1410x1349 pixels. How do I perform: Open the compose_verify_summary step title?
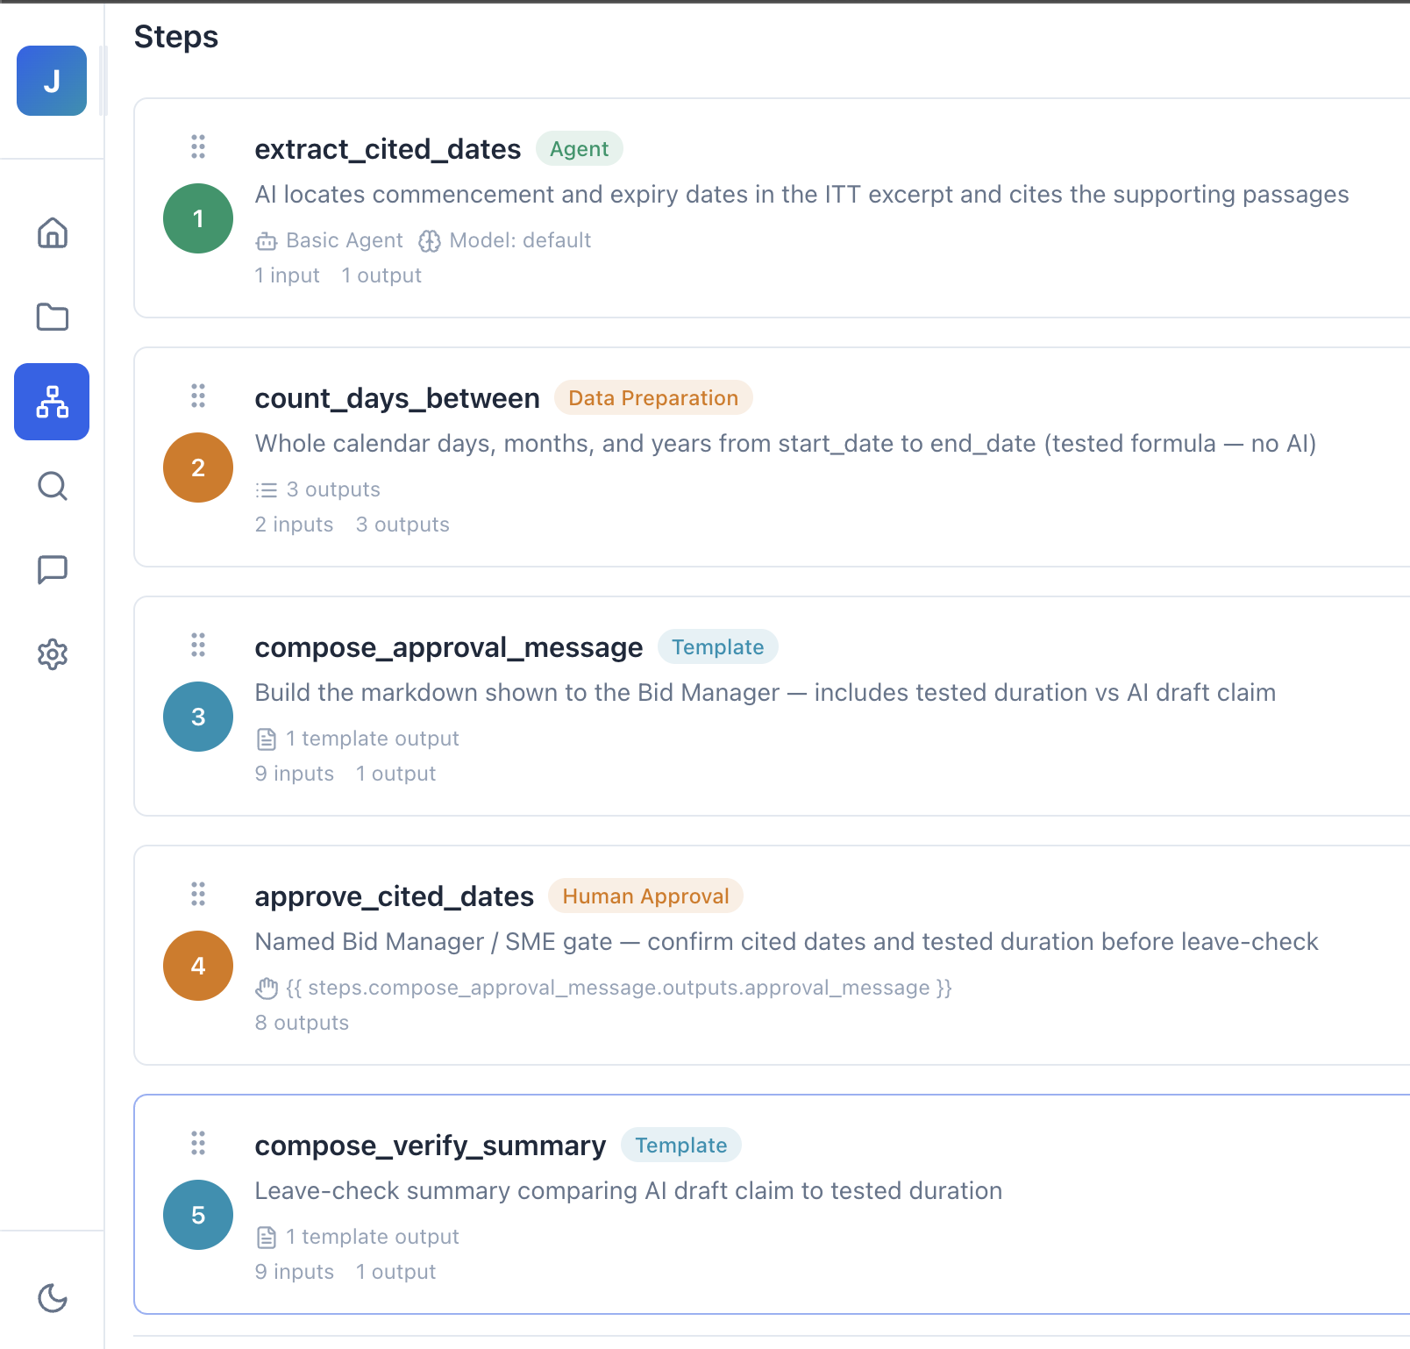click(431, 1146)
